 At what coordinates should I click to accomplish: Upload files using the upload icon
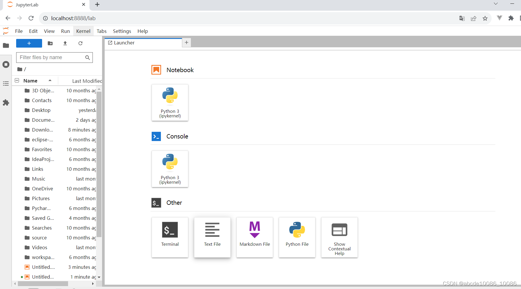pyautogui.click(x=65, y=43)
